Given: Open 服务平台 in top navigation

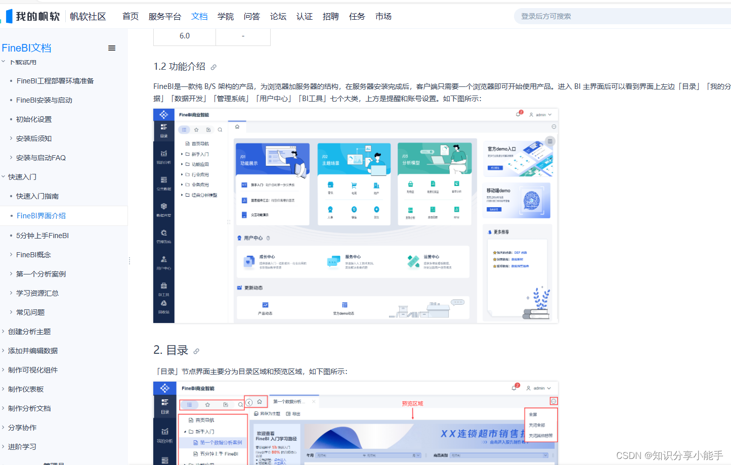Looking at the screenshot, I should (165, 16).
